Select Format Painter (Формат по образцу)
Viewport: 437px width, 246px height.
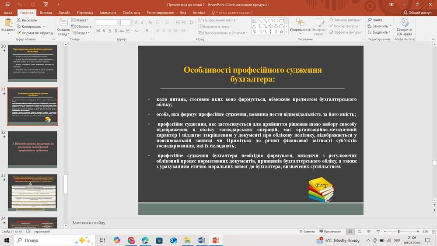pyautogui.click(x=35, y=33)
